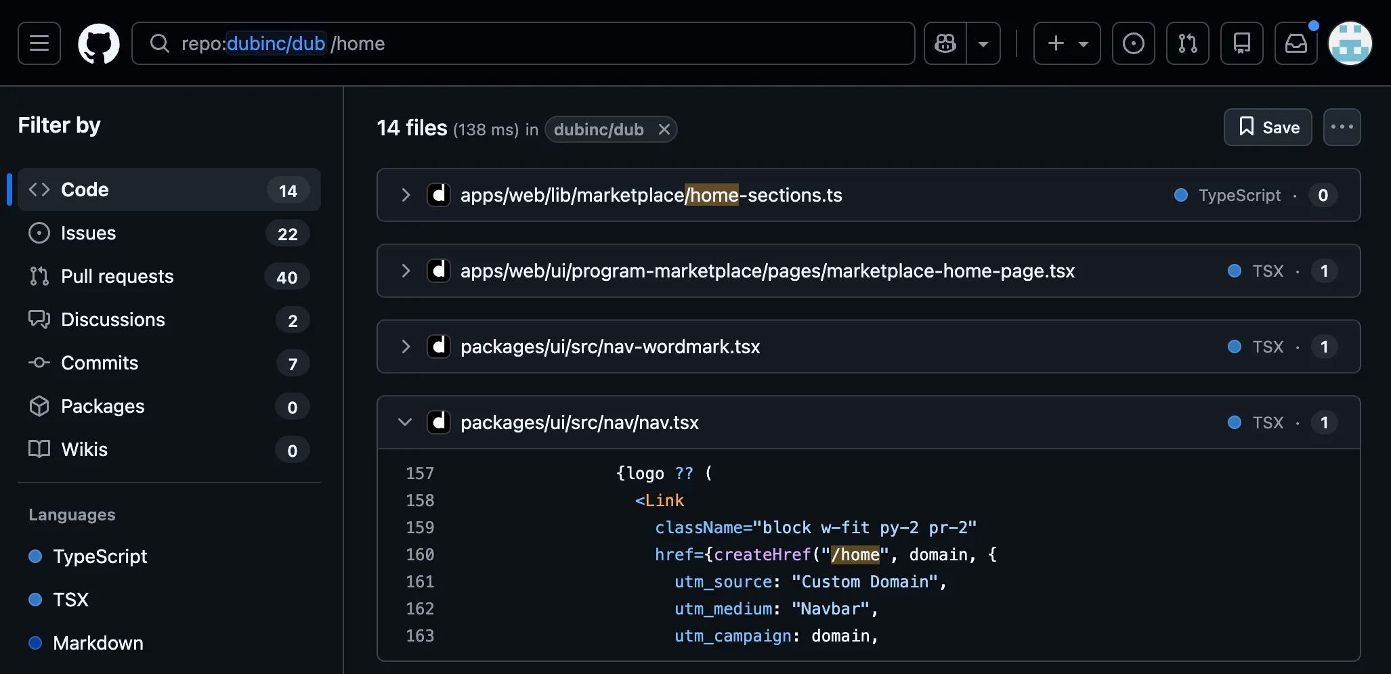Open marketplace-home-page.tsx file link

[767, 271]
